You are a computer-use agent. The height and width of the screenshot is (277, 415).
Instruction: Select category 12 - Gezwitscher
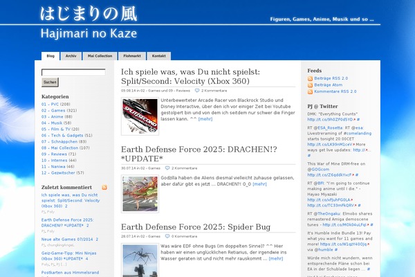(x=58, y=173)
